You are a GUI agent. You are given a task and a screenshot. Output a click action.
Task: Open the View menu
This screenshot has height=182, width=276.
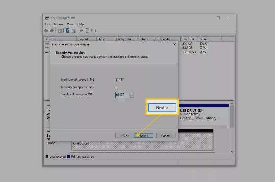[70, 24]
